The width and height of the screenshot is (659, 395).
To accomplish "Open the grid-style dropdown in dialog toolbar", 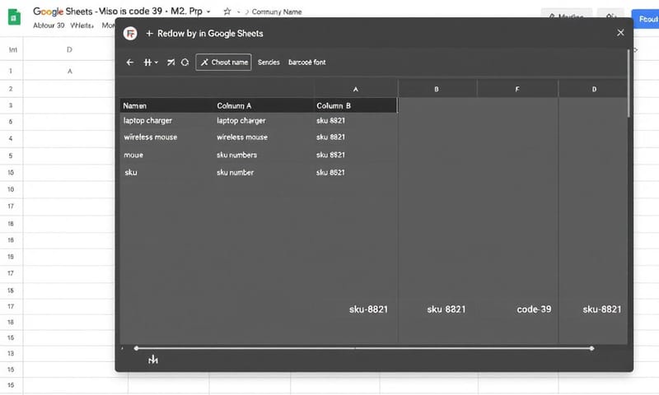I will pos(151,63).
